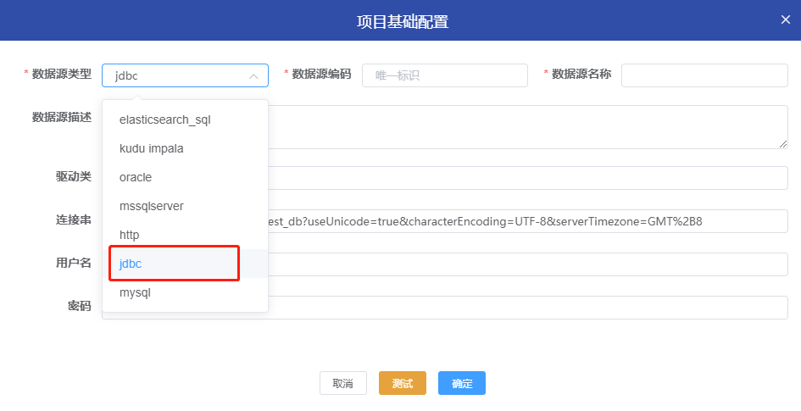The image size is (801, 411).
Task: Focus the 数据源编码 unique ID field
Action: 444,75
